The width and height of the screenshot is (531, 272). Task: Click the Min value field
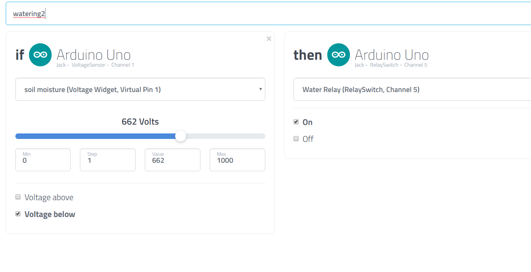pyautogui.click(x=43, y=160)
